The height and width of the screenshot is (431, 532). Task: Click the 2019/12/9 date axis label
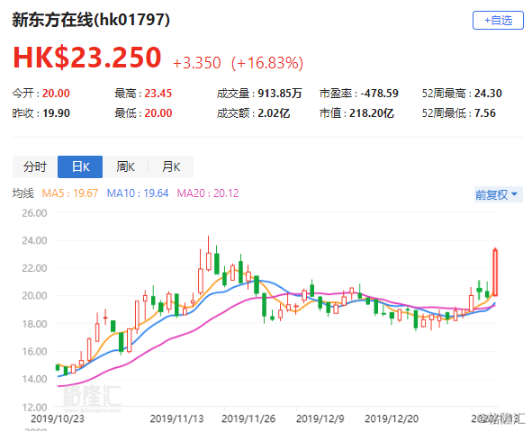pos(320,418)
